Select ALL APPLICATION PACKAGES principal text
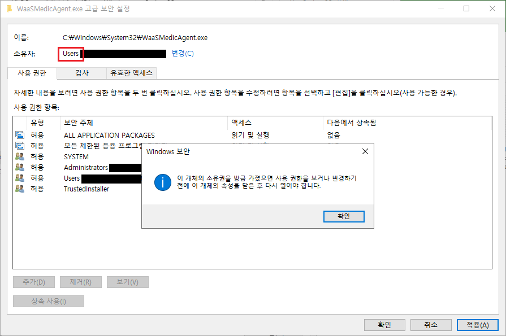Image resolution: width=506 pixels, height=336 pixels. pos(109,136)
